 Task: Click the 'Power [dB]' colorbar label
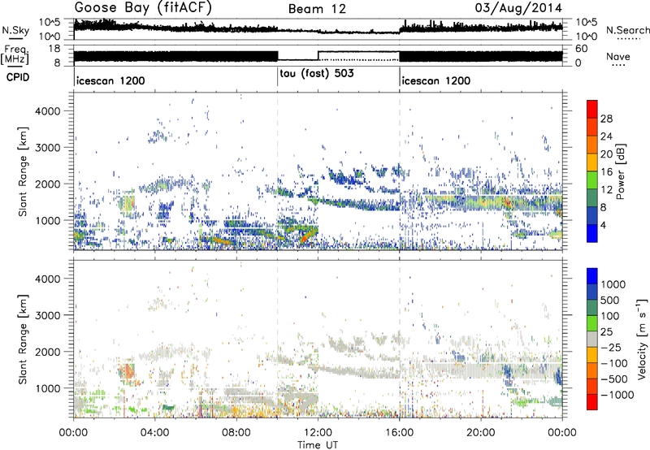(620, 171)
